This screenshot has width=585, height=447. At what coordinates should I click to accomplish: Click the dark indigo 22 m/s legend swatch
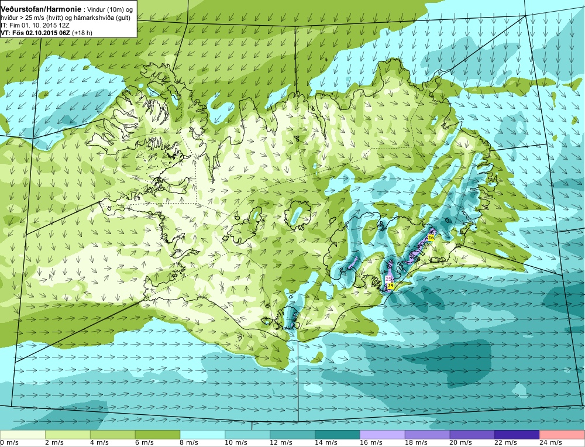(517, 435)
